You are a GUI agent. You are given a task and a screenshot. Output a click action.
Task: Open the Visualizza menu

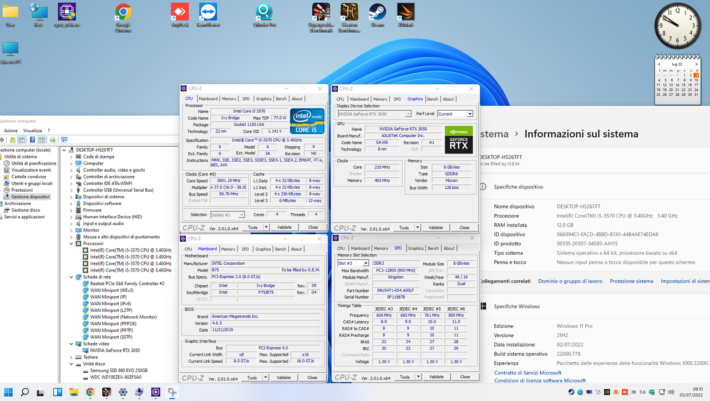[33, 131]
